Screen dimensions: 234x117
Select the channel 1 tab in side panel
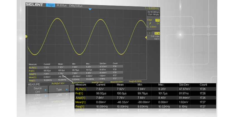click(x=150, y=33)
